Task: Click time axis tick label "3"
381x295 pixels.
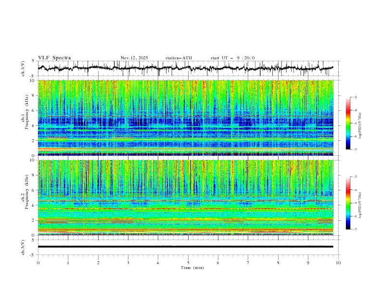Action: (128, 263)
